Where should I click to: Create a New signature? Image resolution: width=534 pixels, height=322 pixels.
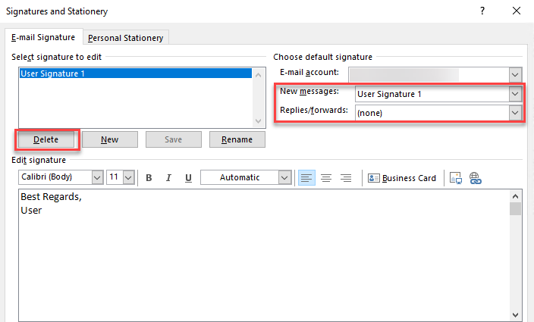(110, 139)
